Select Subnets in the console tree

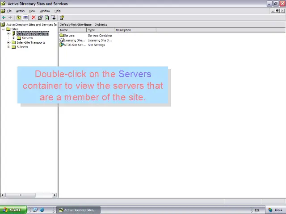click(22, 47)
